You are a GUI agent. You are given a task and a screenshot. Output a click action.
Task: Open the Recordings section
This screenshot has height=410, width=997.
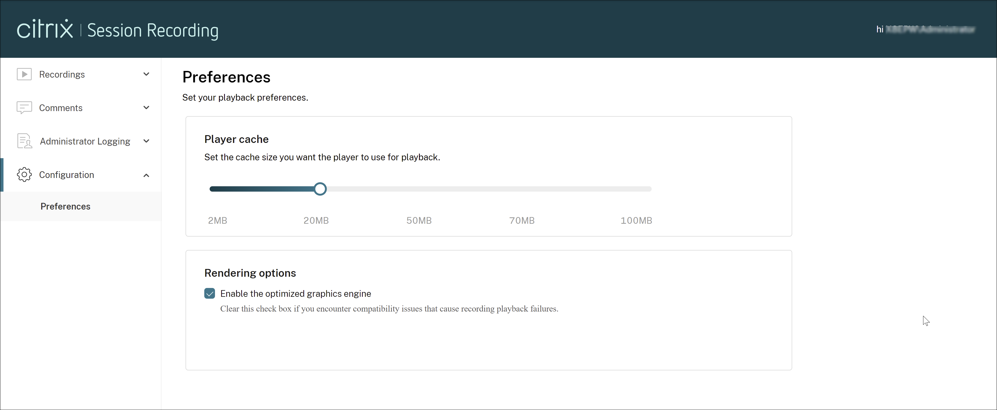(83, 74)
